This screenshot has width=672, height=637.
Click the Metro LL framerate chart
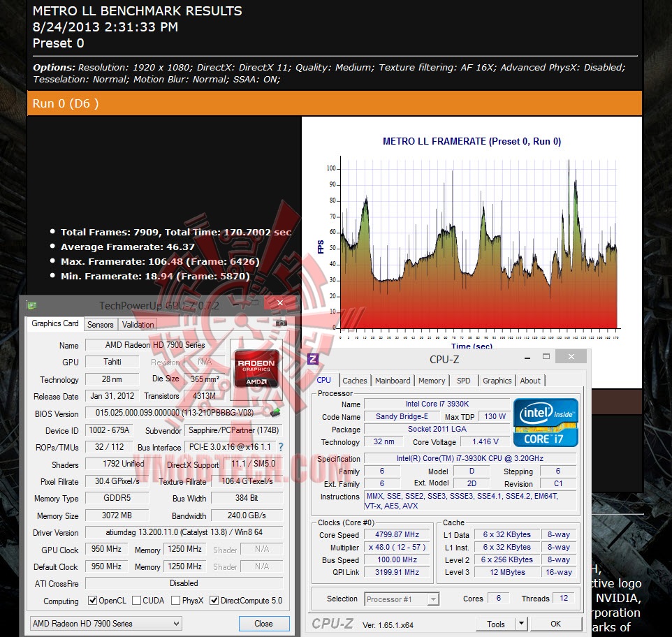click(472, 242)
